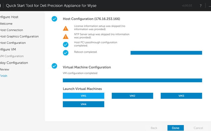211x131 pixels.
Task: Click the Done button
Action: [x=176, y=128]
